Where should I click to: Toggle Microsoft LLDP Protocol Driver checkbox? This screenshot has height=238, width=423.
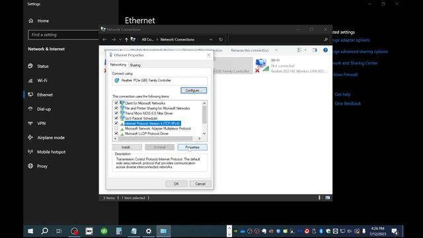tap(116, 134)
